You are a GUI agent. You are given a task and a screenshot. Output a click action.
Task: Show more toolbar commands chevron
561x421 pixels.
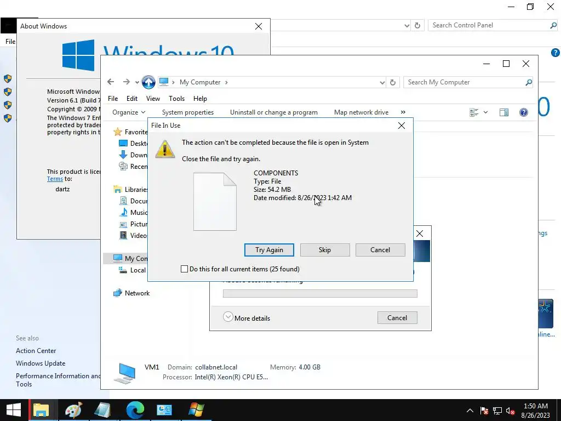coord(403,112)
